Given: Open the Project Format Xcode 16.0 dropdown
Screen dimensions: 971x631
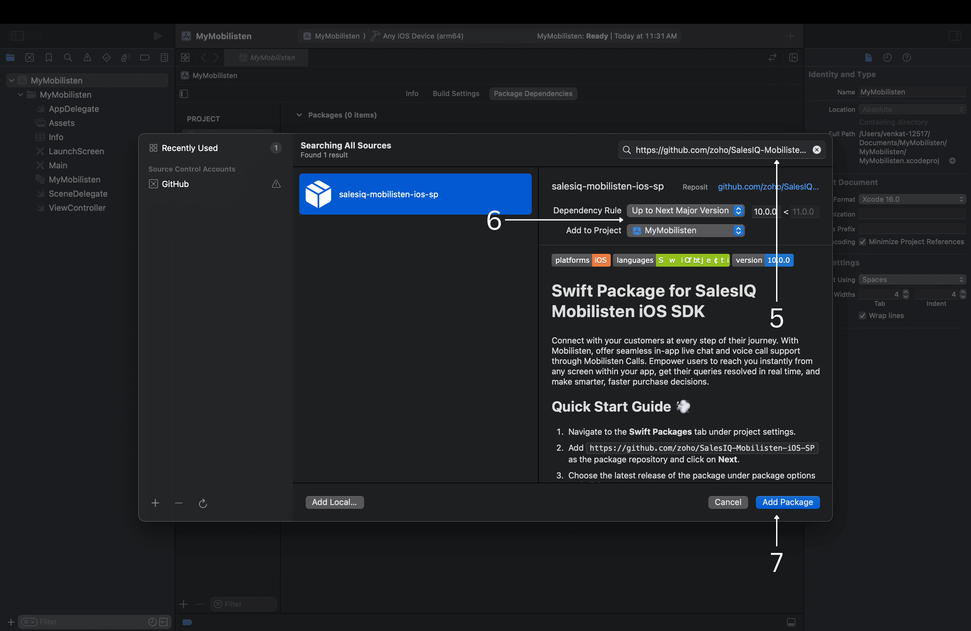Looking at the screenshot, I should pos(912,199).
